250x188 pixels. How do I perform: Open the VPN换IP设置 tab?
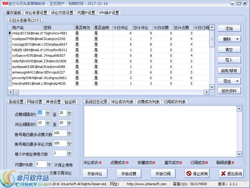[109, 13]
